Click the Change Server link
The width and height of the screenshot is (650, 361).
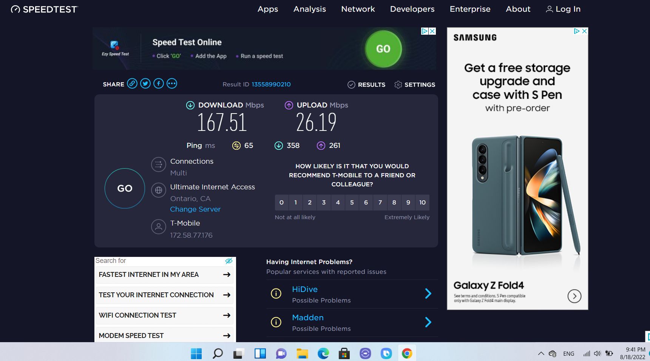point(195,209)
